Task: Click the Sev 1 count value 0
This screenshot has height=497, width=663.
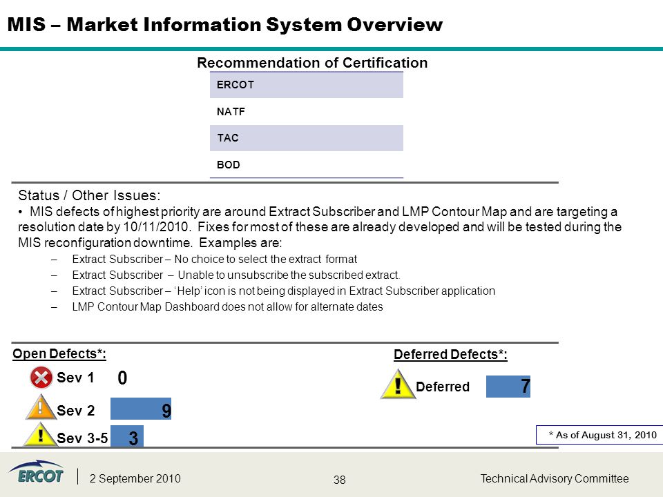Action: [x=122, y=378]
